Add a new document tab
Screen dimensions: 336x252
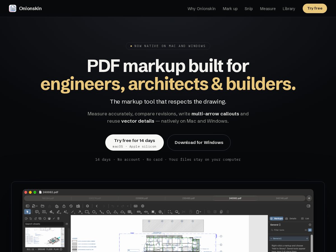[x=309, y=198]
